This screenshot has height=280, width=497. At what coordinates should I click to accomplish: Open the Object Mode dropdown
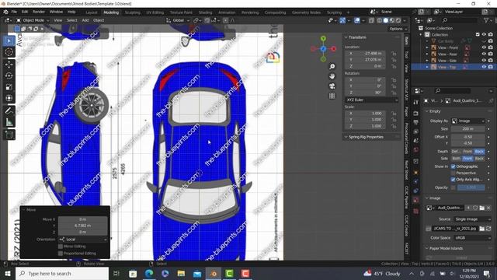pyautogui.click(x=33, y=20)
